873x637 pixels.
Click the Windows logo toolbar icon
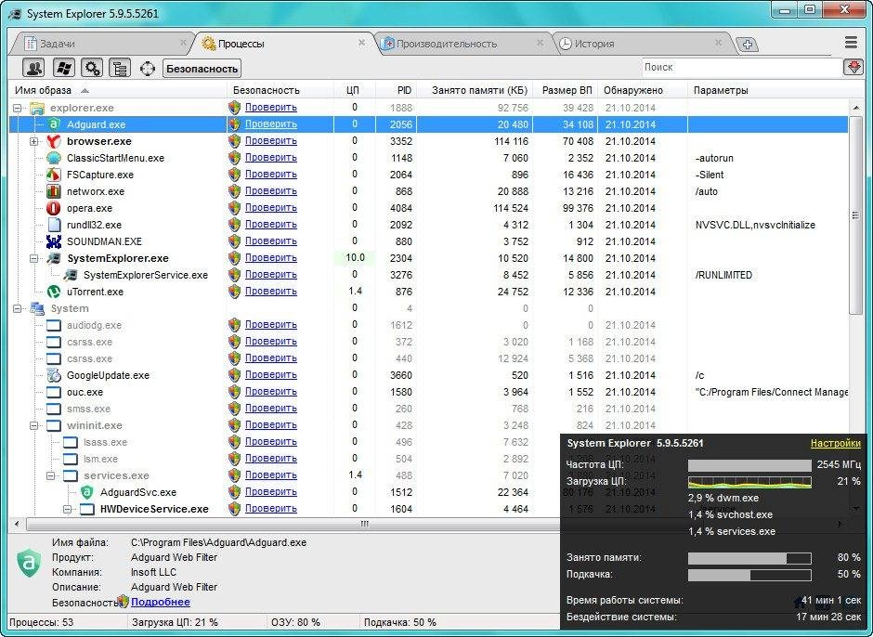(x=63, y=69)
